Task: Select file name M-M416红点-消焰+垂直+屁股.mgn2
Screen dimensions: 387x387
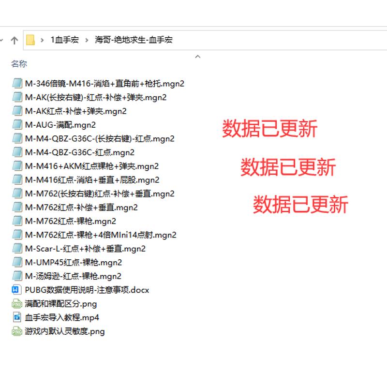Action: click(x=92, y=180)
